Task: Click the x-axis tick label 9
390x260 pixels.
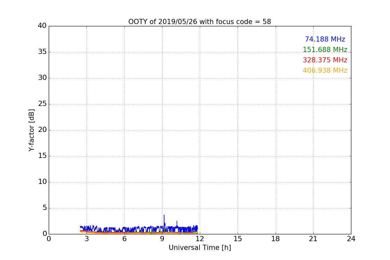Action: [x=162, y=239]
